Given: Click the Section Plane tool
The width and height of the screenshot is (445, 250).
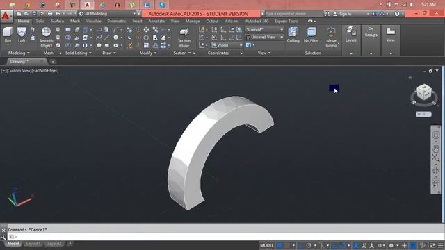Looking at the screenshot, I should (x=184, y=37).
